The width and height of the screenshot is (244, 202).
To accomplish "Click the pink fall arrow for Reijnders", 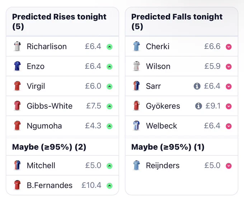I will coord(229,166).
